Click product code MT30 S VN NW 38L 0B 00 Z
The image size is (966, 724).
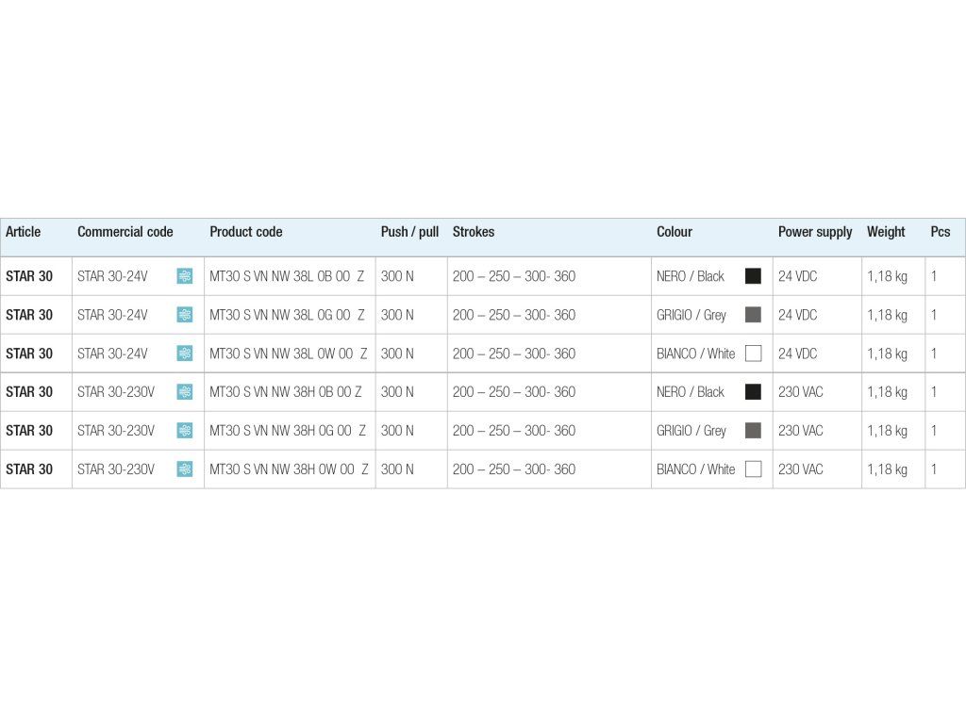[x=287, y=276]
